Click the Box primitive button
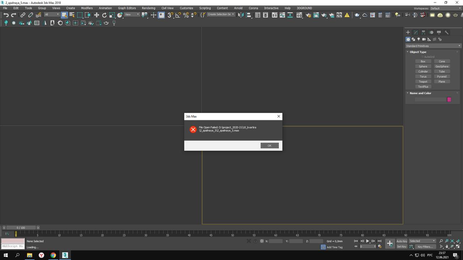Image resolution: width=463 pixels, height=260 pixels. click(x=423, y=61)
